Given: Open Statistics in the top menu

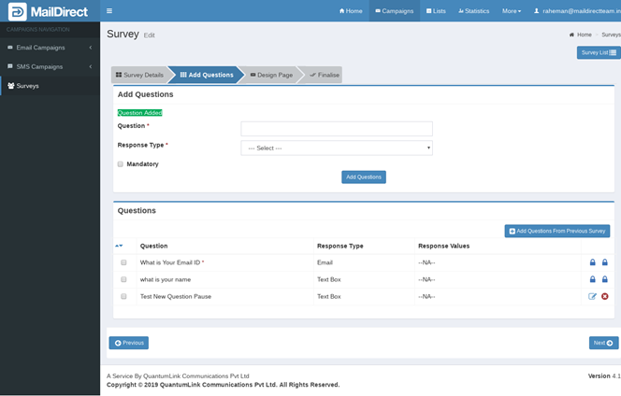Looking at the screenshot, I should 473,11.
